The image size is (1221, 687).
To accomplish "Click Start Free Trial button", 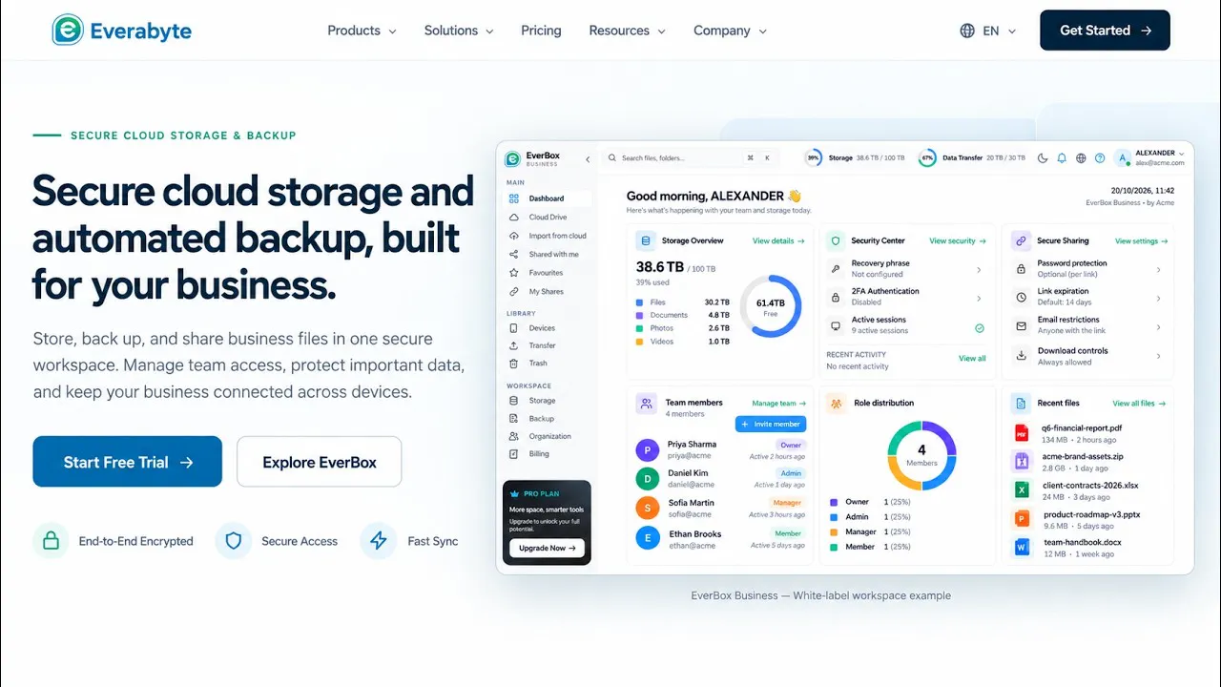I will [128, 462].
